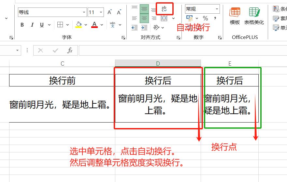Open the Name Box dropdown

pos(17,50)
